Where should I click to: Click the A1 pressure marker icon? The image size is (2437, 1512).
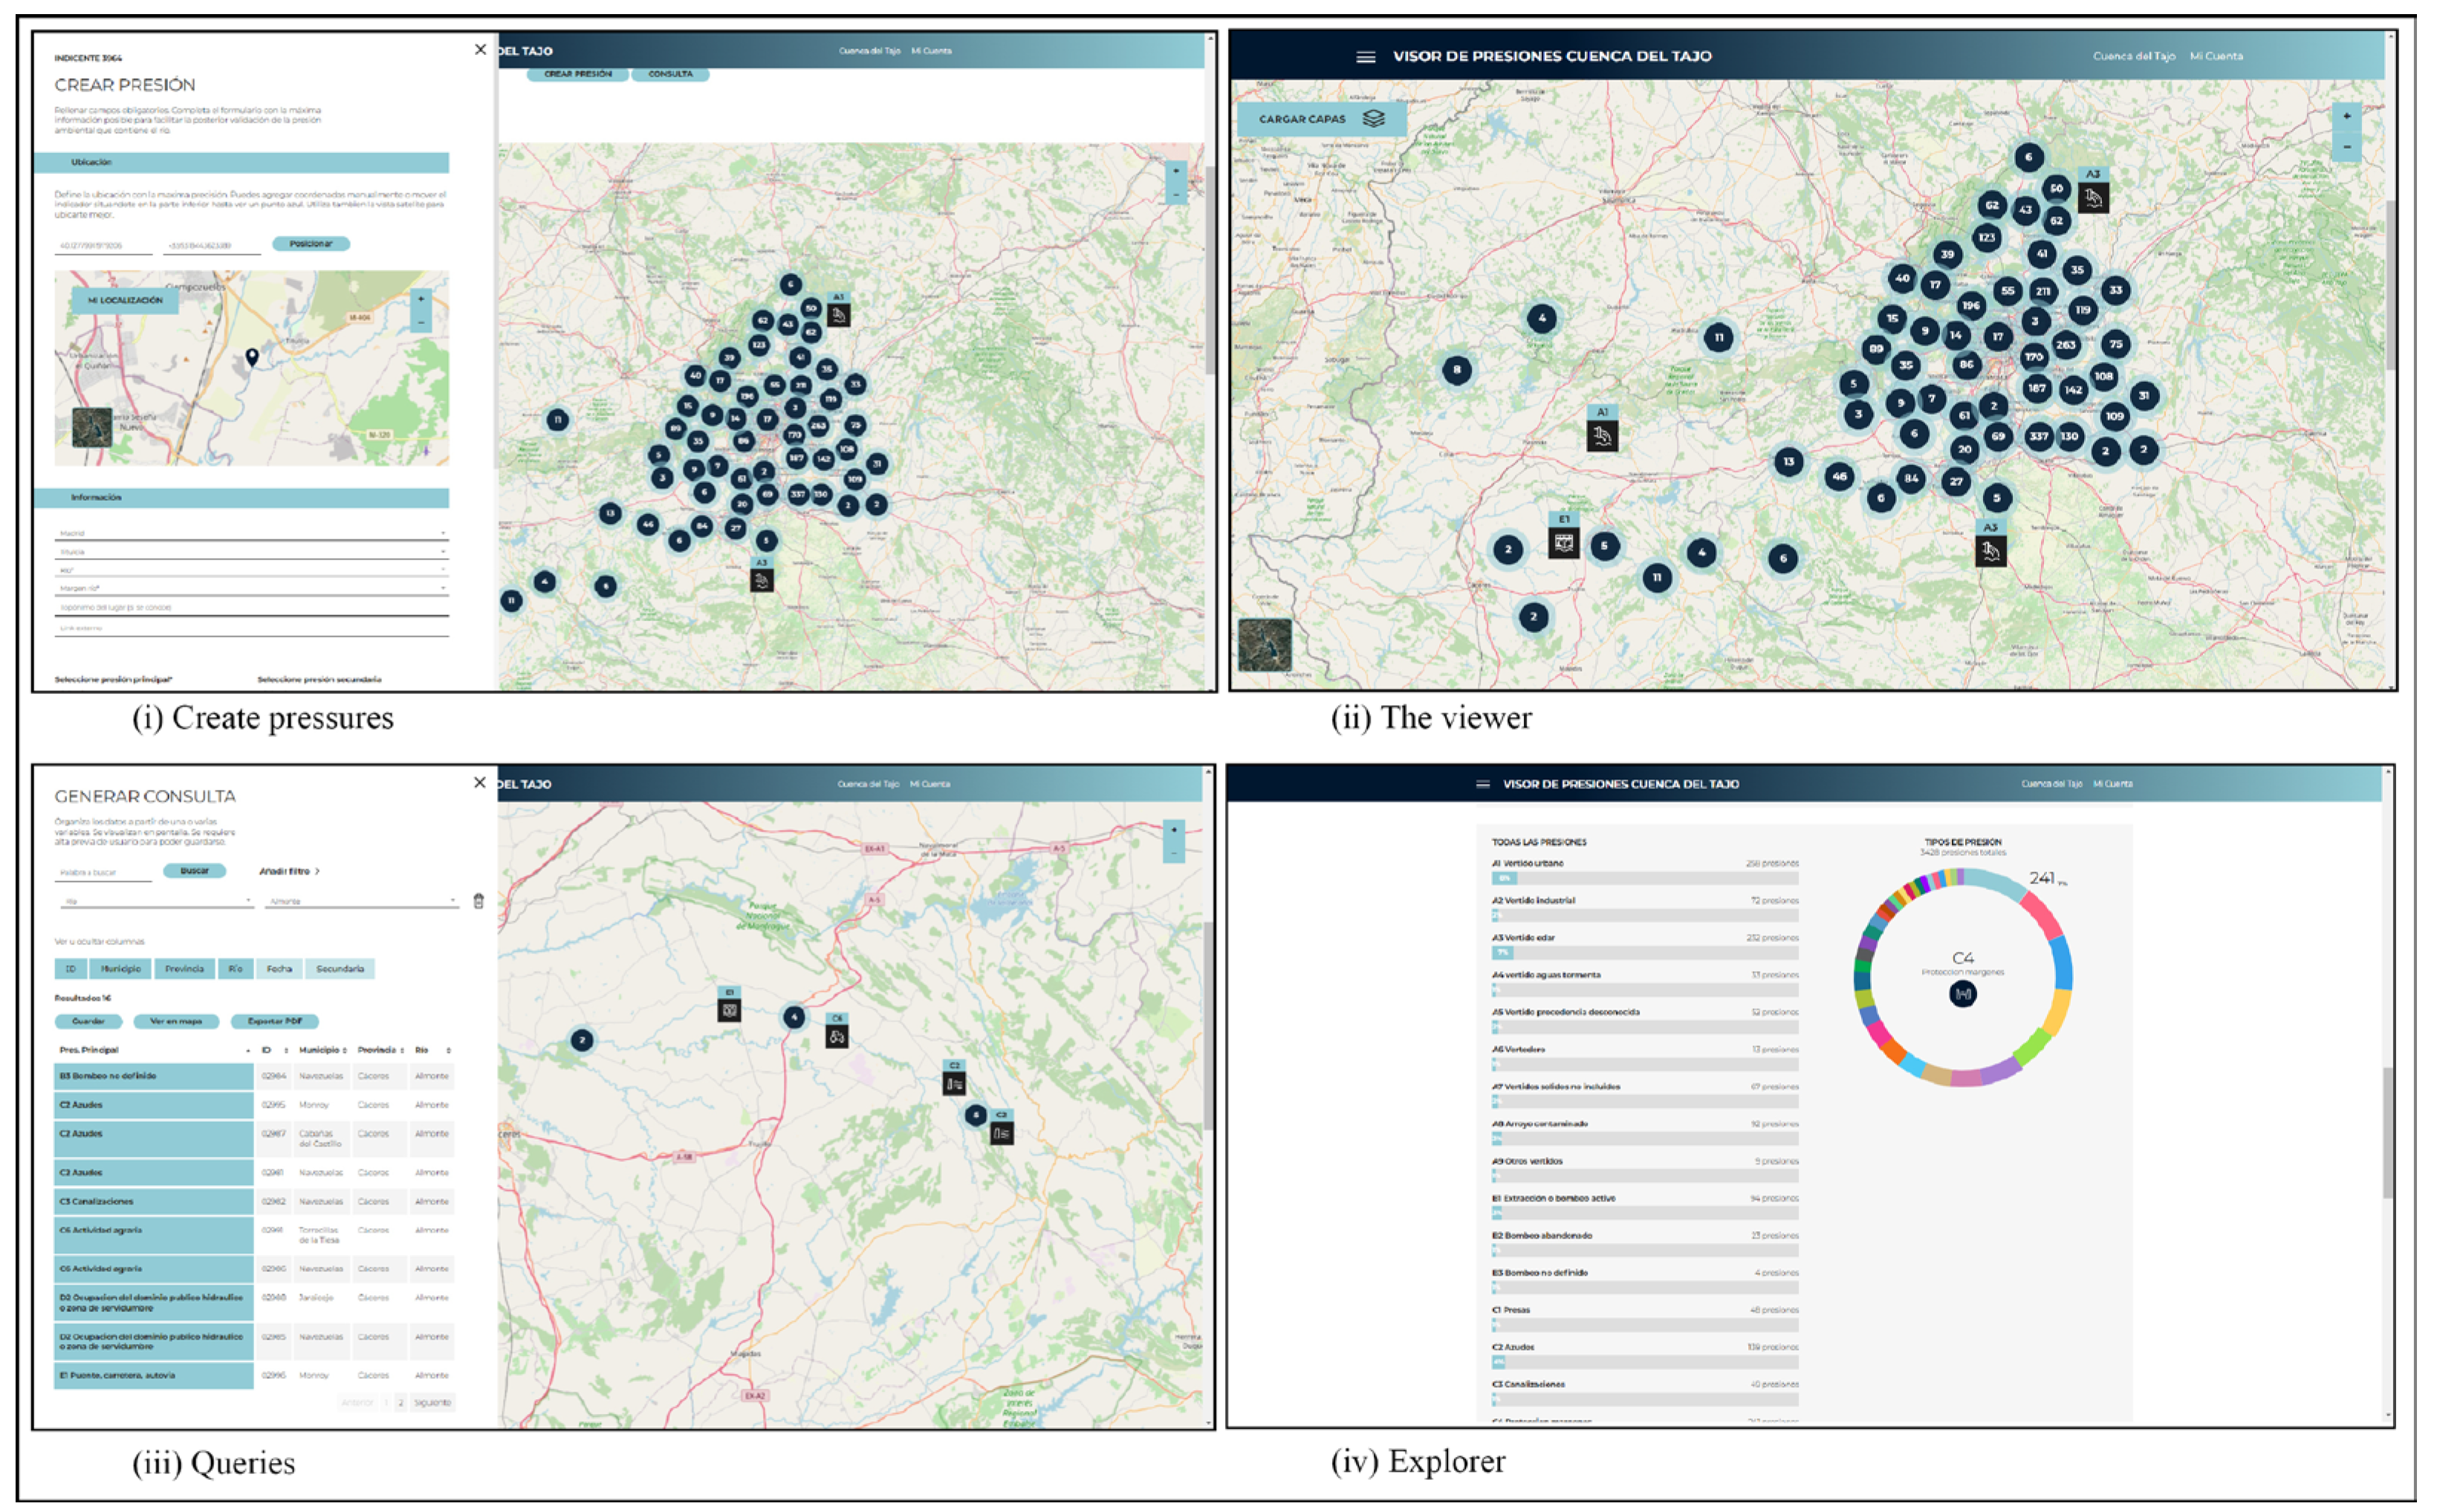[1602, 436]
